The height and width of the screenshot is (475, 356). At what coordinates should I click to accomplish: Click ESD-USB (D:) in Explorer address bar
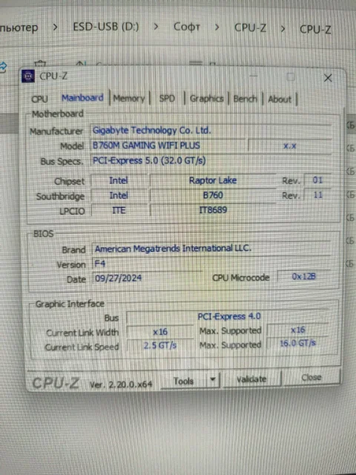pos(106,27)
